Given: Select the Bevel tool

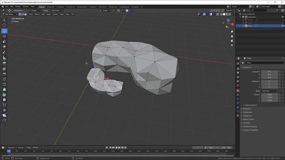Looking at the screenshot, I should (x=4, y=74).
